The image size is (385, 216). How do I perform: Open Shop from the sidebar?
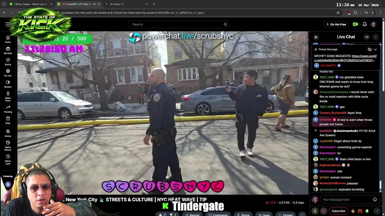8,120
